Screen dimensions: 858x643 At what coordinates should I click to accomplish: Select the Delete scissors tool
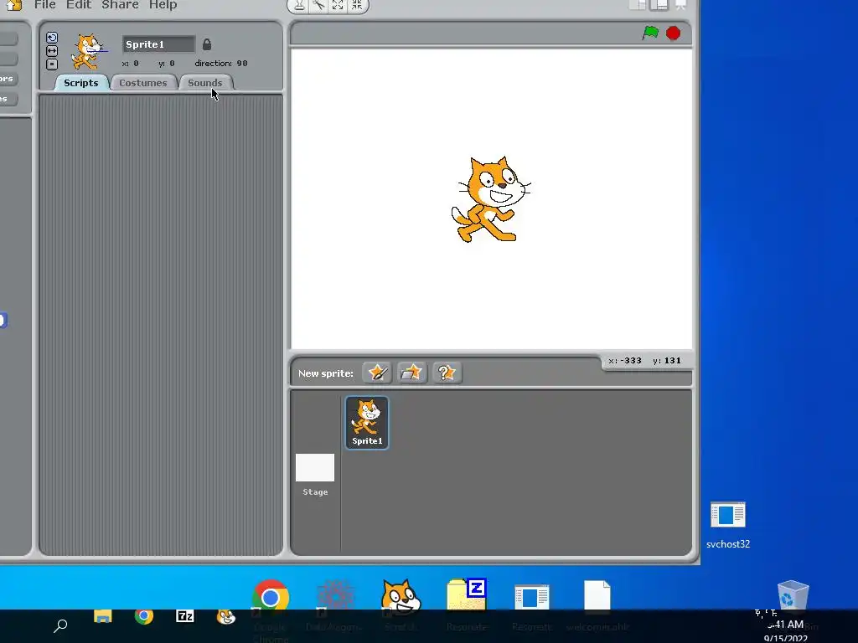point(318,6)
